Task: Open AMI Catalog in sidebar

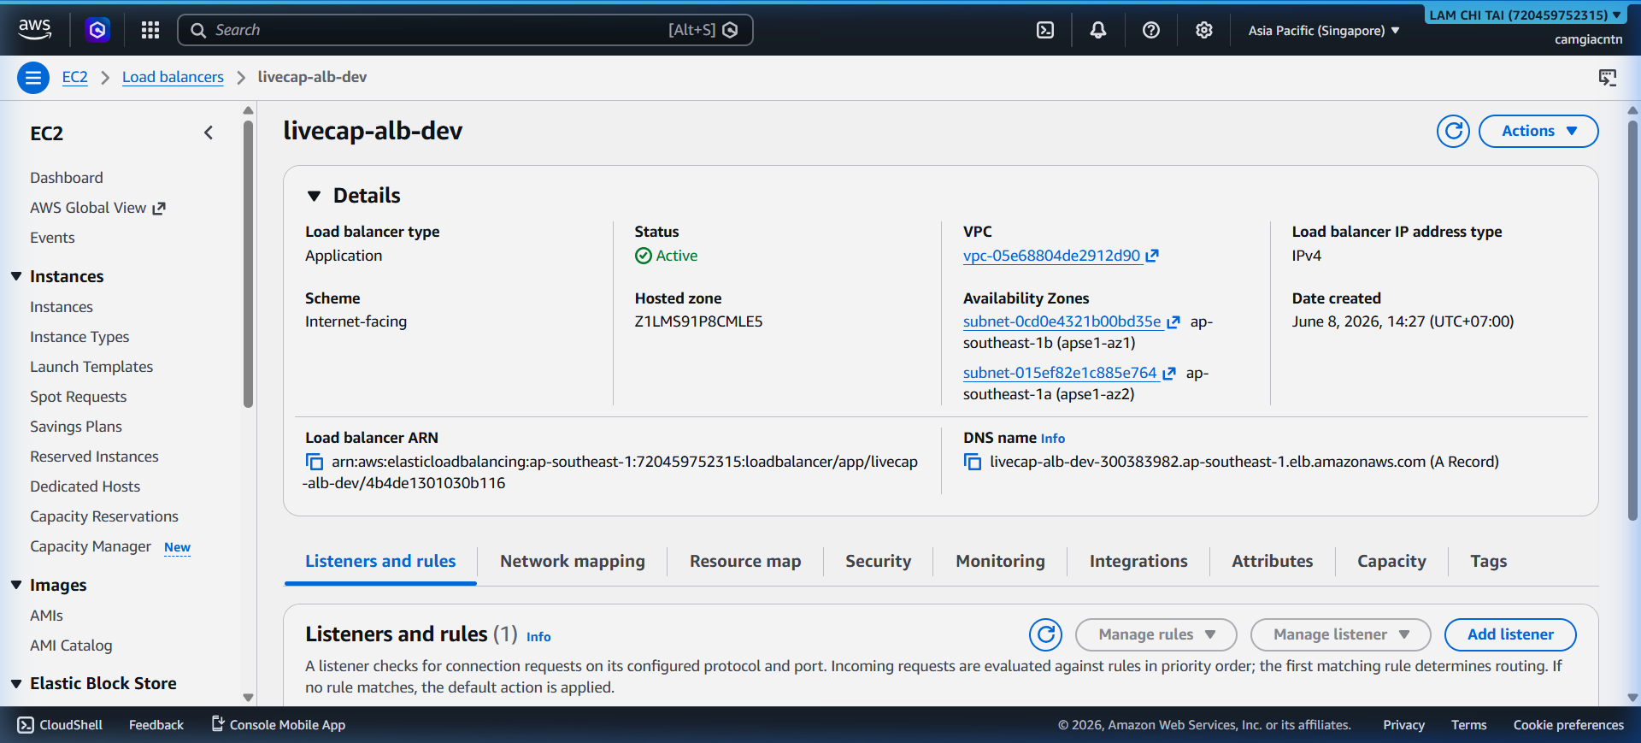Action: pos(71,646)
